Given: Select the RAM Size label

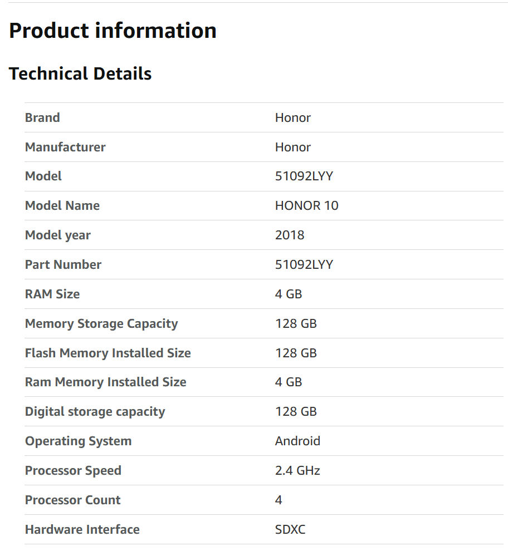Looking at the screenshot, I should pos(52,294).
